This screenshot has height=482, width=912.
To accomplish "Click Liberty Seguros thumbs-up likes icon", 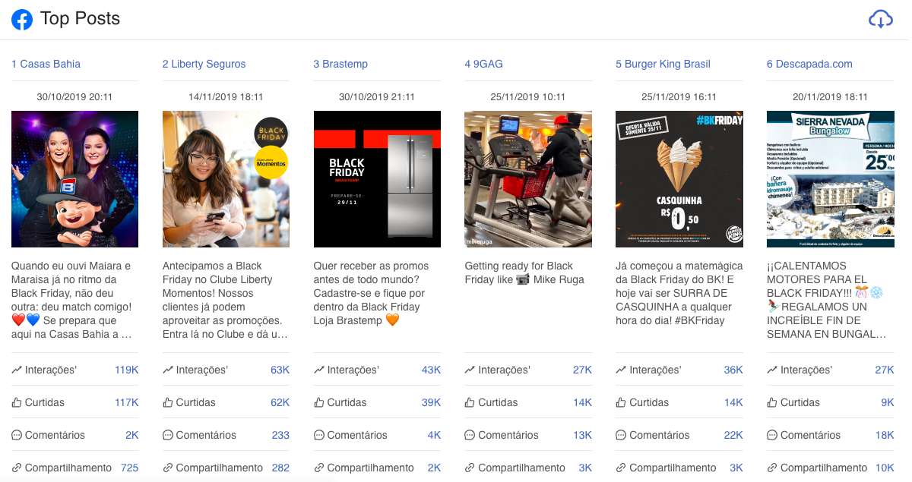I will coord(168,402).
